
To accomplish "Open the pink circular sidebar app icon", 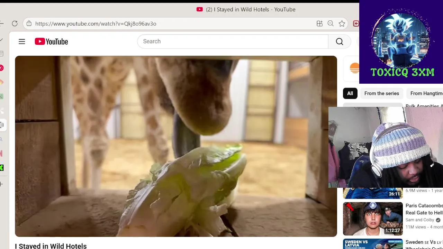I will pyautogui.click(x=1, y=68).
